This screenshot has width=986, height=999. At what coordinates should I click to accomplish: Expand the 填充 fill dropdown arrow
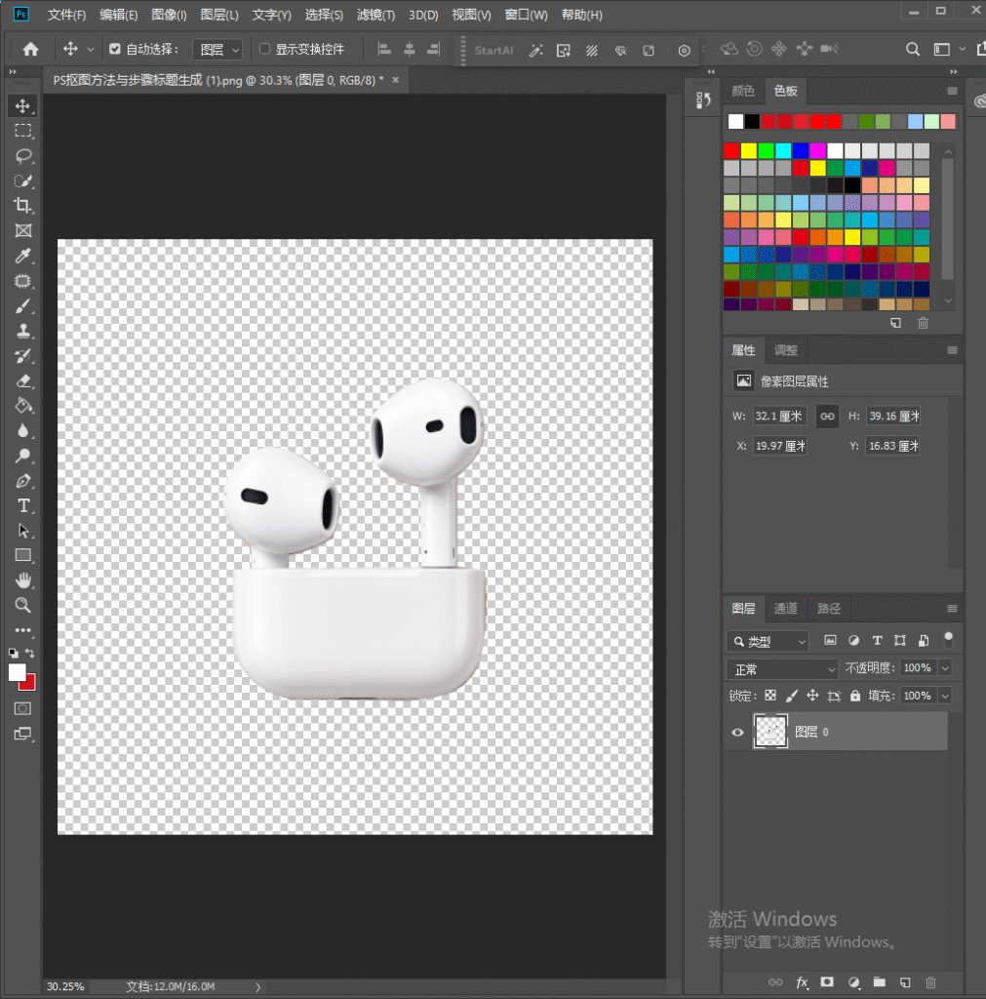[945, 696]
